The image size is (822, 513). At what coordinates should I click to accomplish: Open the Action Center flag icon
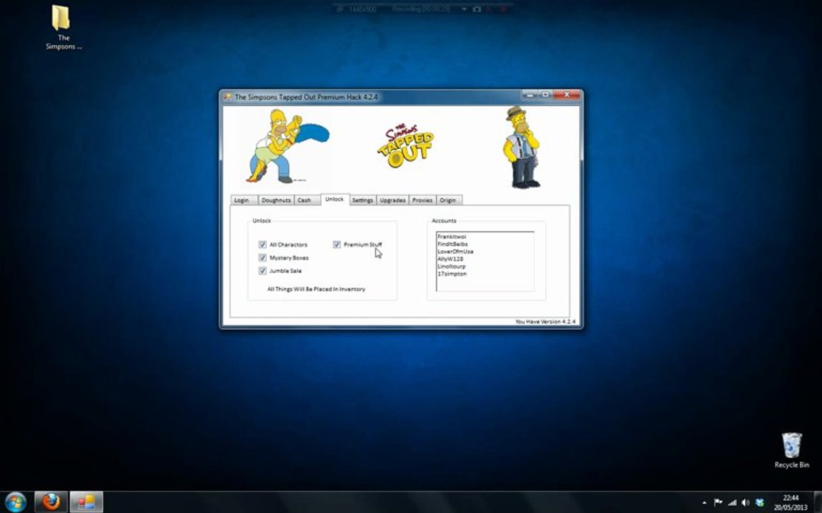(x=719, y=502)
